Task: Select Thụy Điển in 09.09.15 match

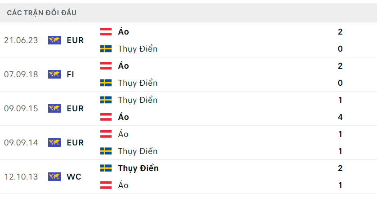Action: [138, 100]
